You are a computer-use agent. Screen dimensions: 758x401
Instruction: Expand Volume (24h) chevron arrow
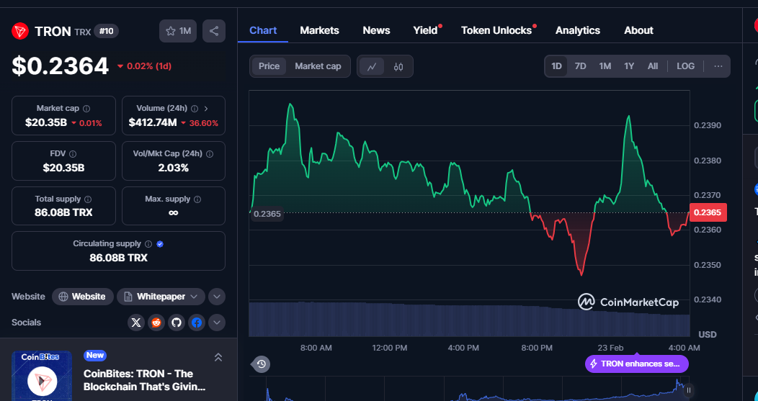(206, 109)
